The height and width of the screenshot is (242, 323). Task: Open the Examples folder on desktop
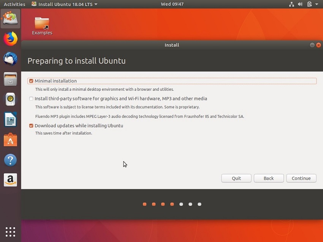pyautogui.click(x=42, y=25)
